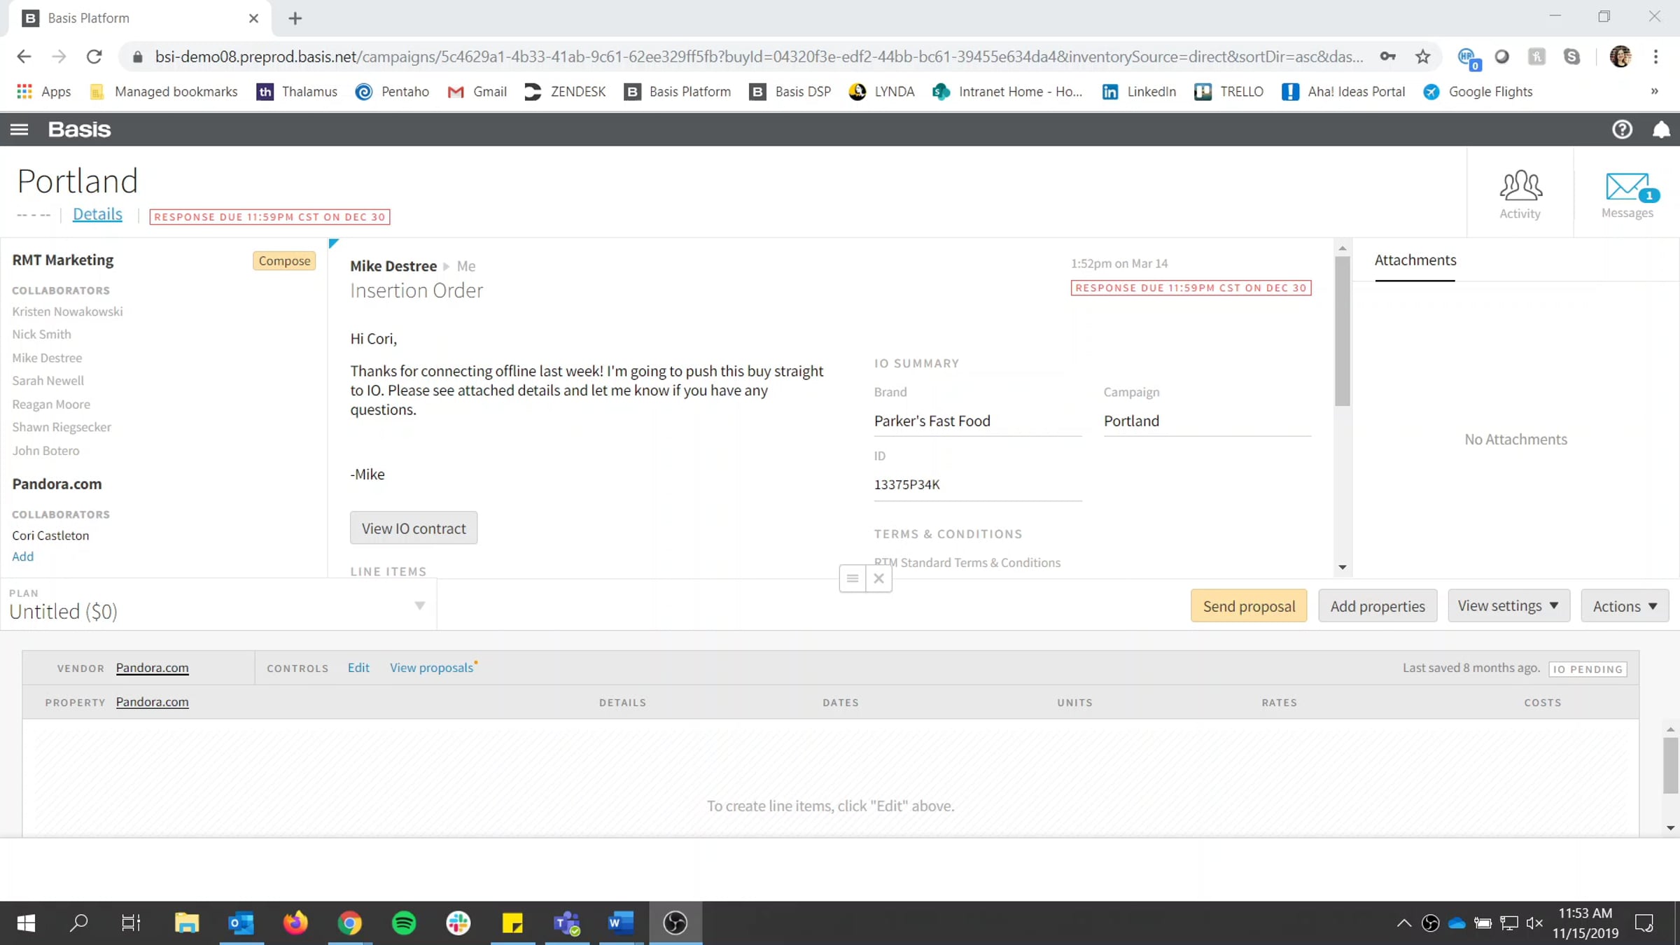Click the help question mark icon

(x=1622, y=129)
